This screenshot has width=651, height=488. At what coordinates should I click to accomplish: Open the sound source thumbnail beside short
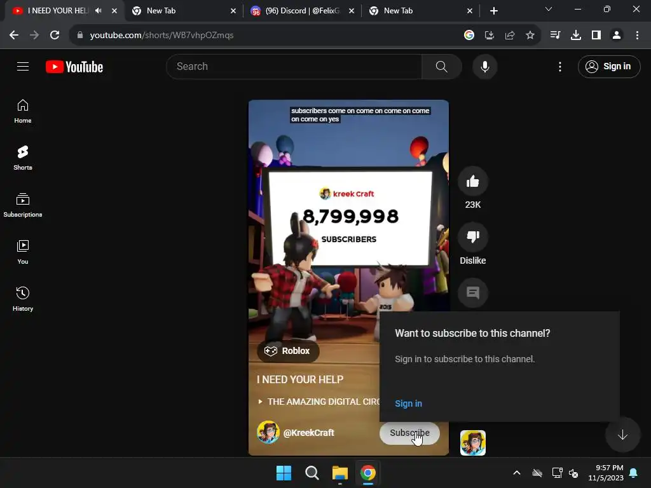point(472,443)
